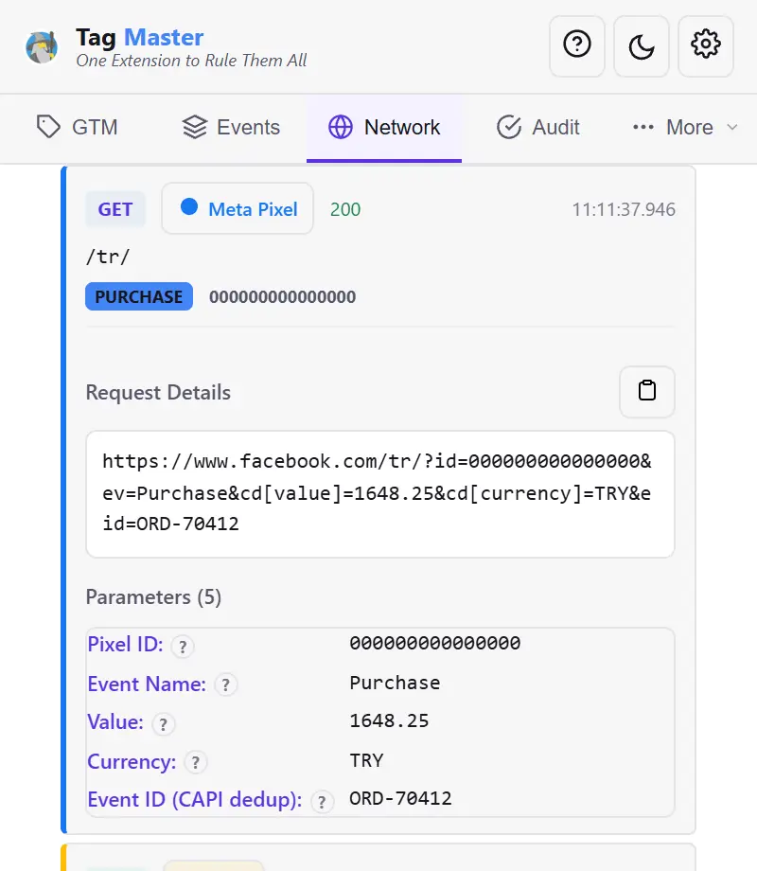Click the 11:11:37.946 timestamp
The height and width of the screenshot is (871, 757).
click(x=624, y=209)
